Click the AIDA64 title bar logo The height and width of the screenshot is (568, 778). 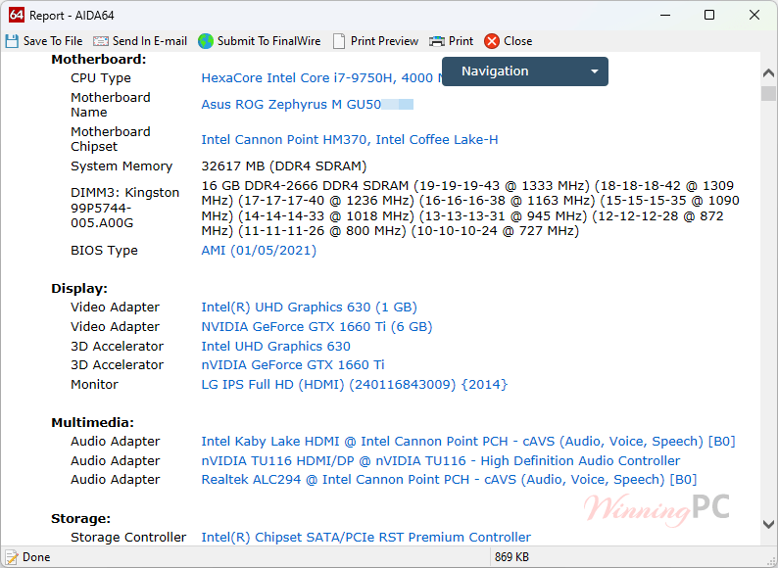17,15
